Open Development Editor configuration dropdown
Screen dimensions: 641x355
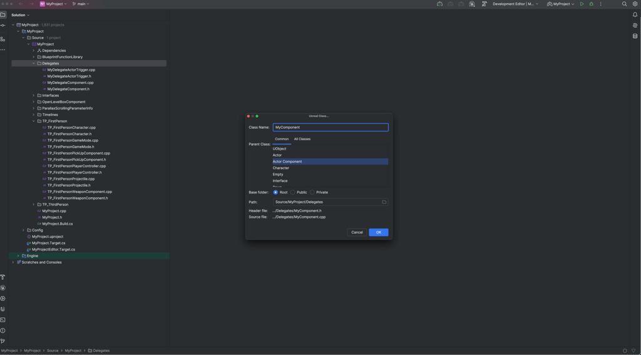point(516,4)
